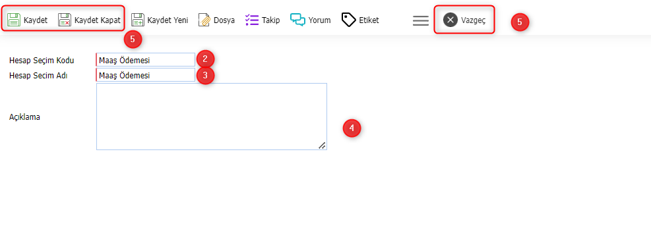
Task: Open the hamburger menu
Action: (421, 20)
